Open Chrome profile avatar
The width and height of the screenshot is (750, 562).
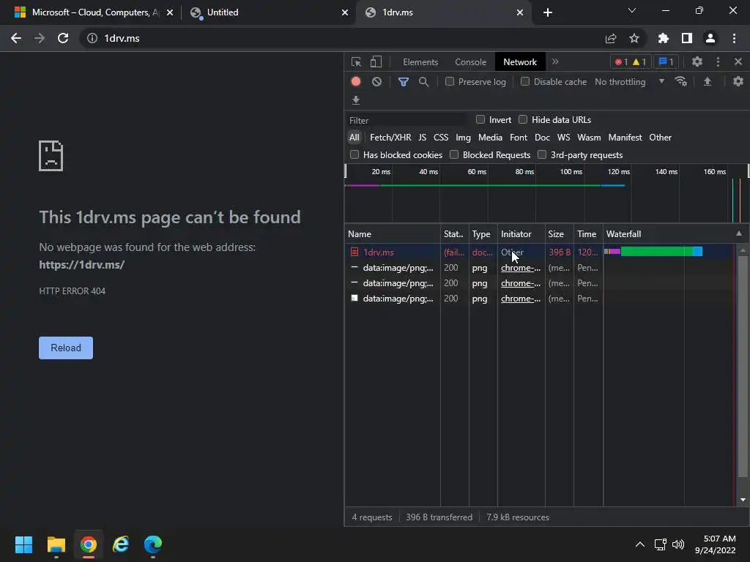(x=710, y=38)
